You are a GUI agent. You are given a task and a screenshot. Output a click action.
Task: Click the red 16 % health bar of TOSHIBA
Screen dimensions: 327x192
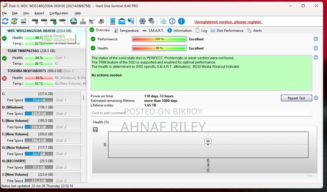[x=39, y=78]
